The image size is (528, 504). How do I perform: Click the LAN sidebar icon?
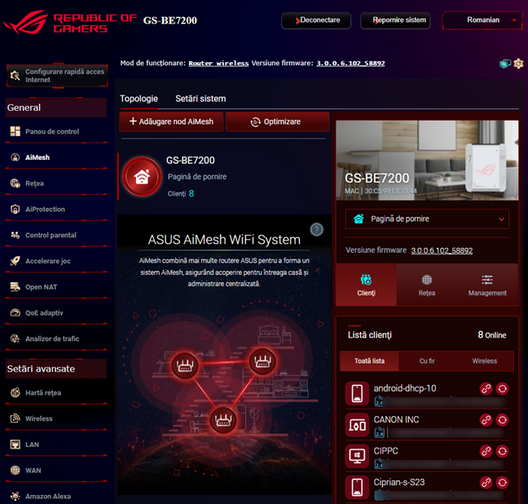(x=15, y=444)
